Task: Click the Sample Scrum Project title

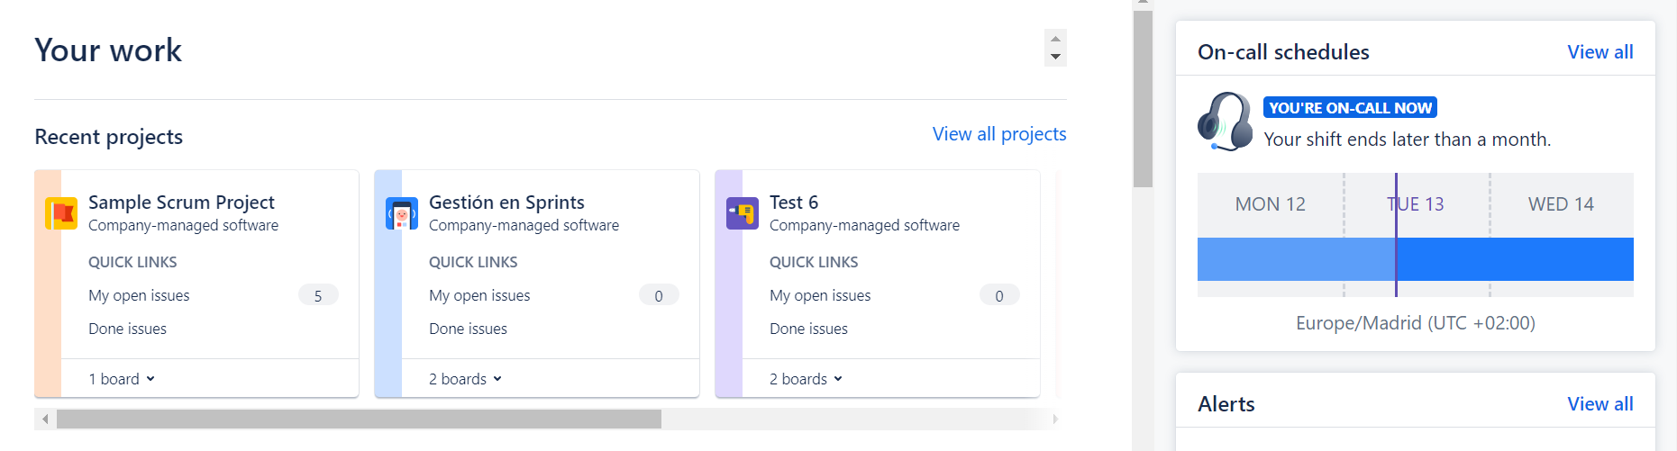Action: (181, 203)
